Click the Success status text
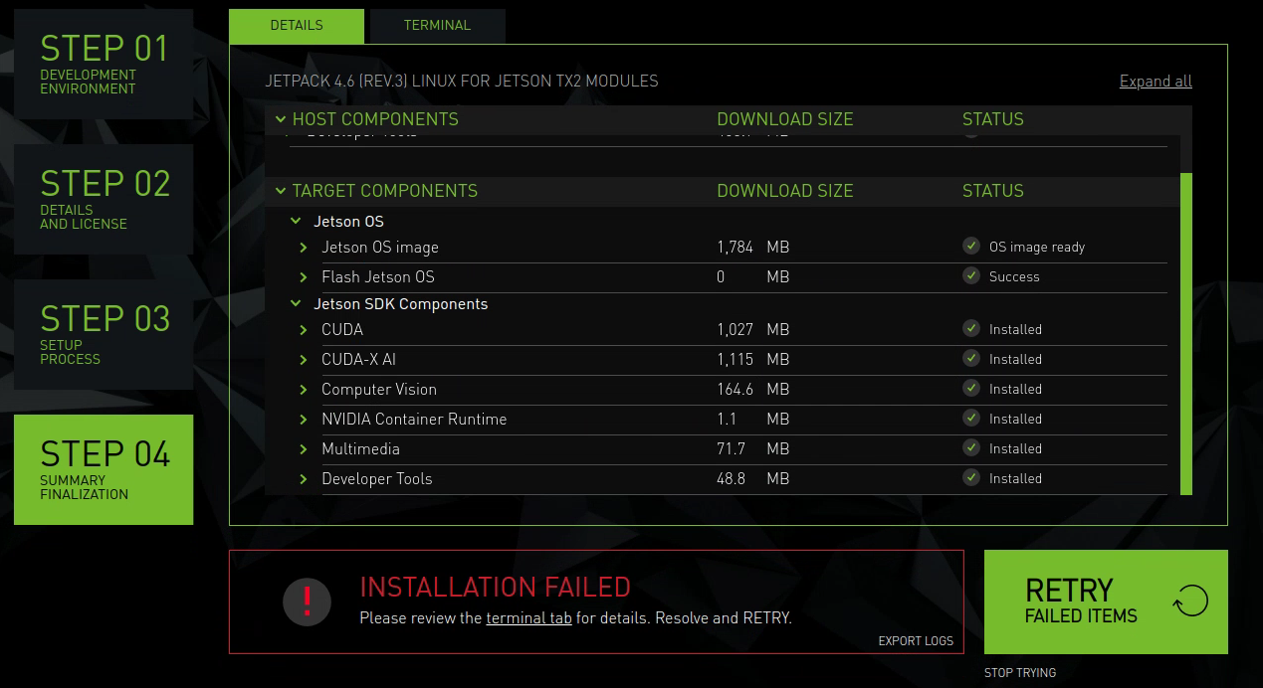This screenshot has width=1263, height=688. point(1014,276)
